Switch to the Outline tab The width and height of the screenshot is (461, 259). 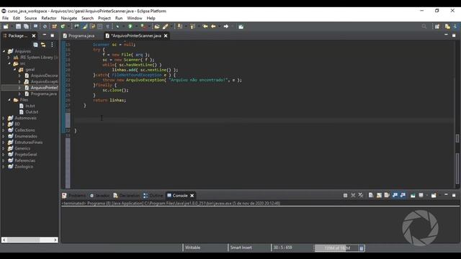point(153,196)
